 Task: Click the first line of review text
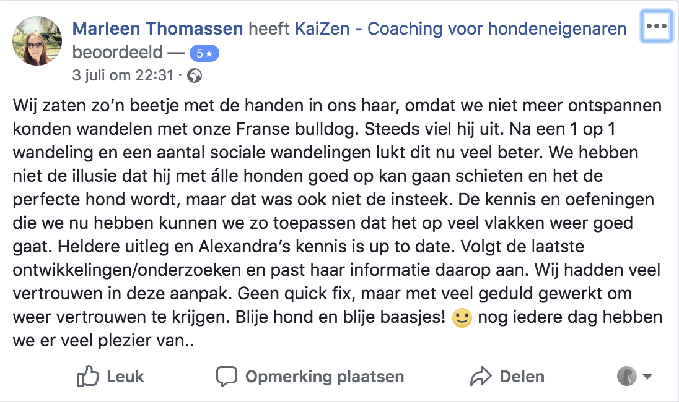point(337,106)
